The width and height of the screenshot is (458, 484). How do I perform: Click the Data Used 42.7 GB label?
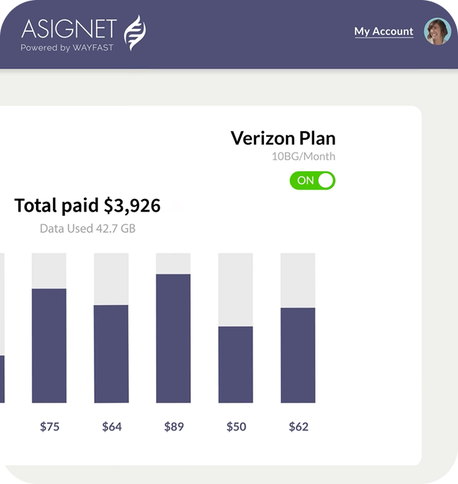(x=88, y=229)
